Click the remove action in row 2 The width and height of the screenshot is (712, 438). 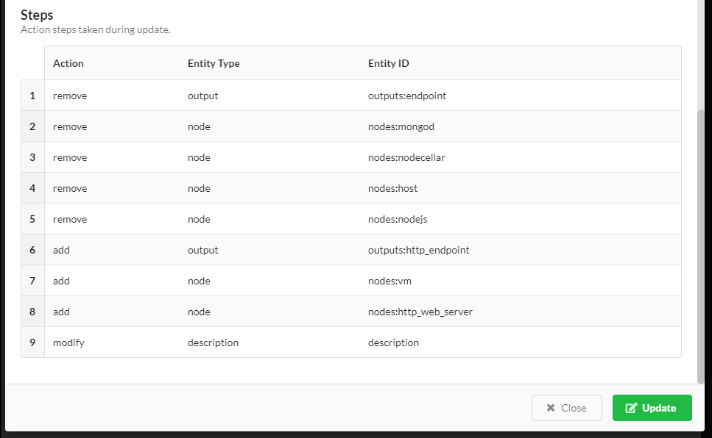[x=70, y=126]
